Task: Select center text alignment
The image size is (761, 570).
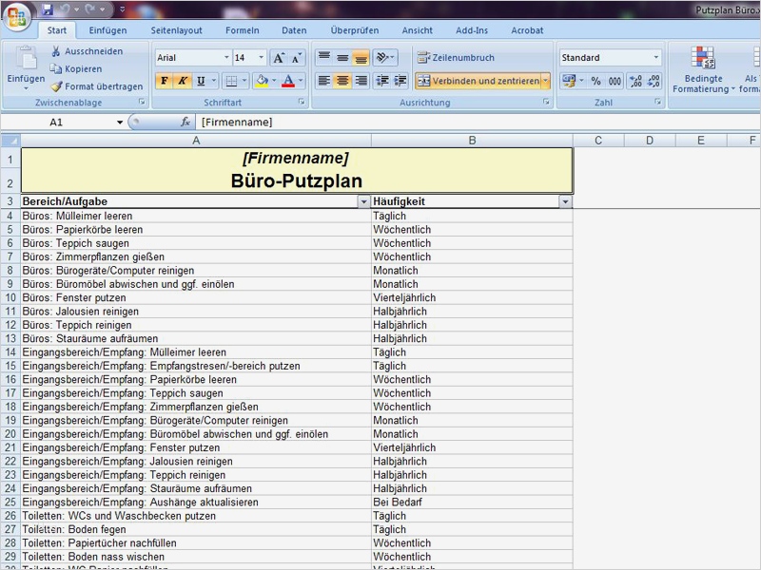Action: tap(342, 80)
